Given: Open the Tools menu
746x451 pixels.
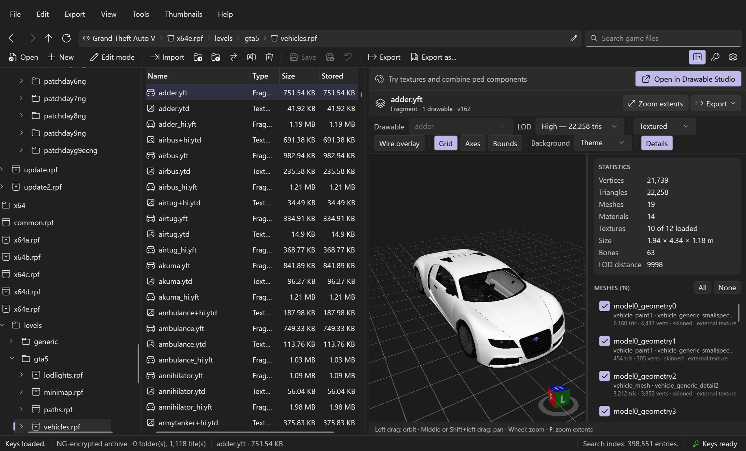Looking at the screenshot, I should click(141, 14).
